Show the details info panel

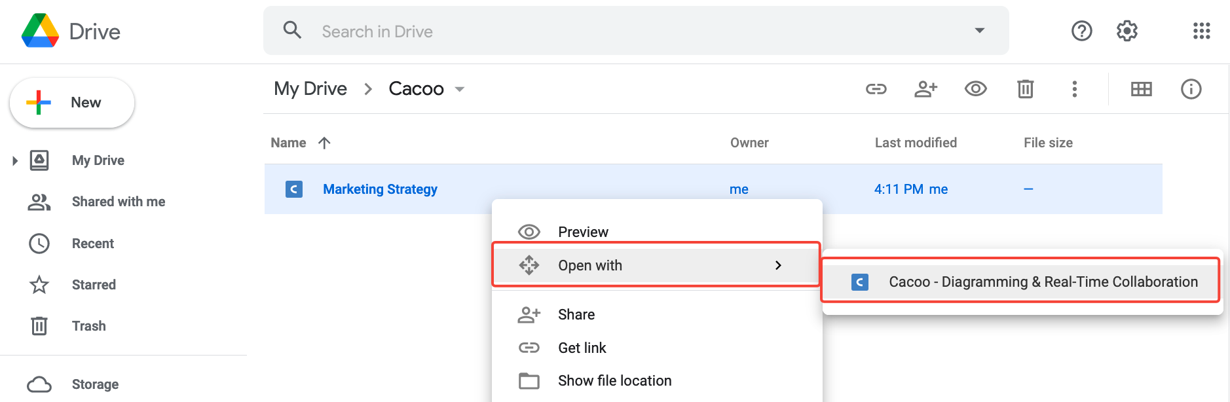tap(1191, 89)
